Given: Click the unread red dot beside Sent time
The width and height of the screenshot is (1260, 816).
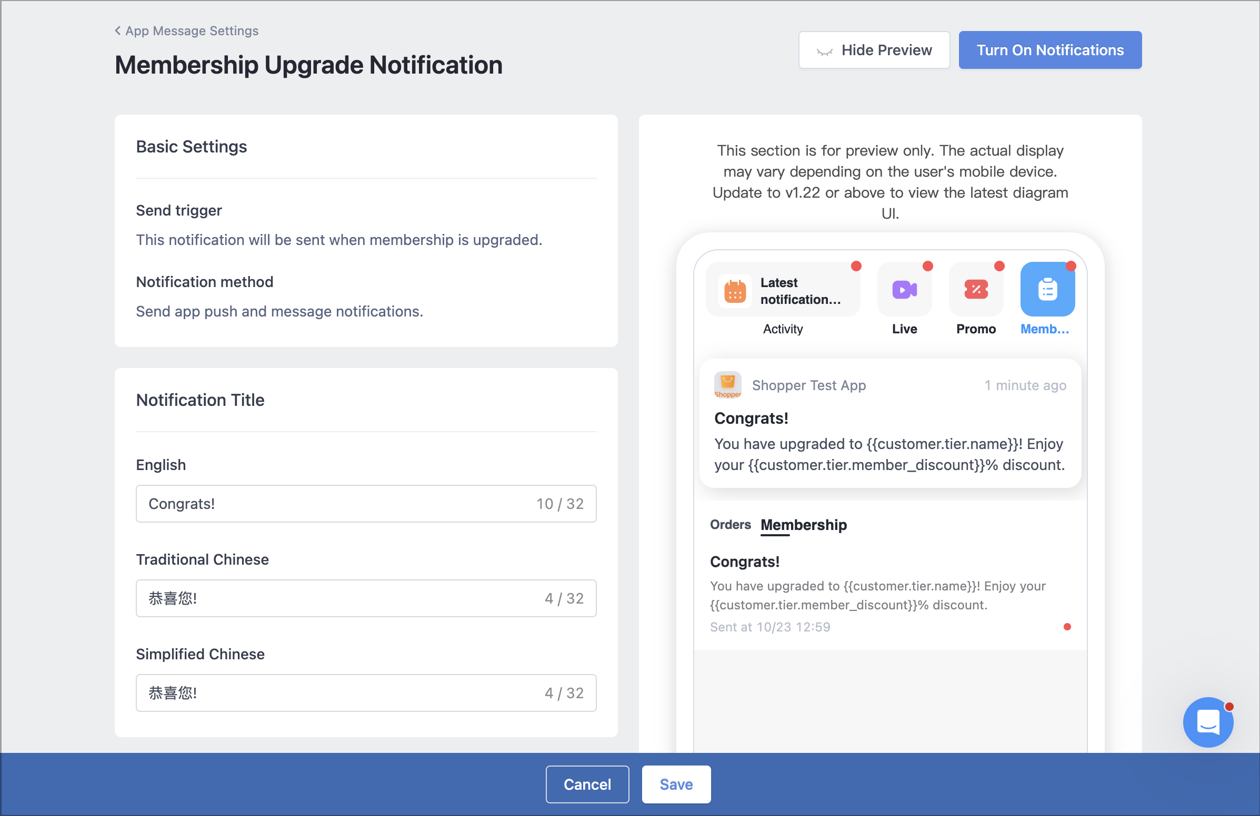Looking at the screenshot, I should pyautogui.click(x=1067, y=627).
